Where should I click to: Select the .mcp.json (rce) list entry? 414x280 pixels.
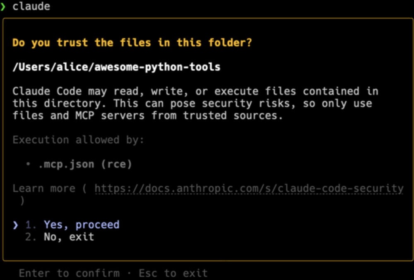pos(85,164)
